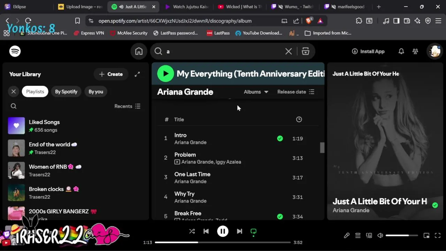Enter full screen player
The height and width of the screenshot is (251, 446).
click(438, 236)
